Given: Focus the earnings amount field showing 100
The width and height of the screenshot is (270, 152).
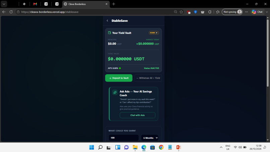Looking at the screenshot, I should (x=124, y=138).
